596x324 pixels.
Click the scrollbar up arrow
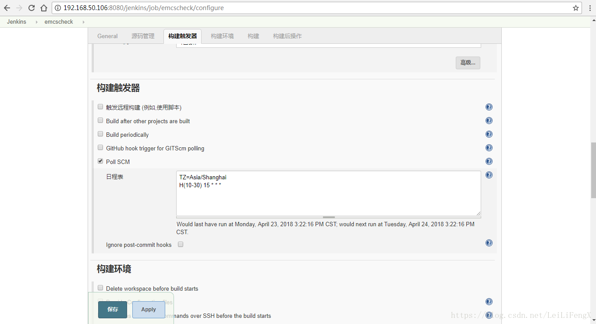click(x=593, y=19)
